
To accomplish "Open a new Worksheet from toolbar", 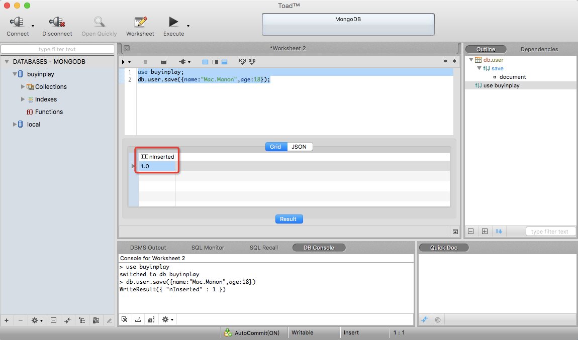I will (x=140, y=22).
